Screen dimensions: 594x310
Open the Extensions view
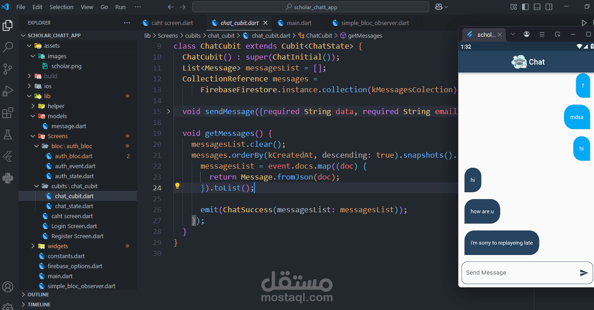pyautogui.click(x=8, y=112)
